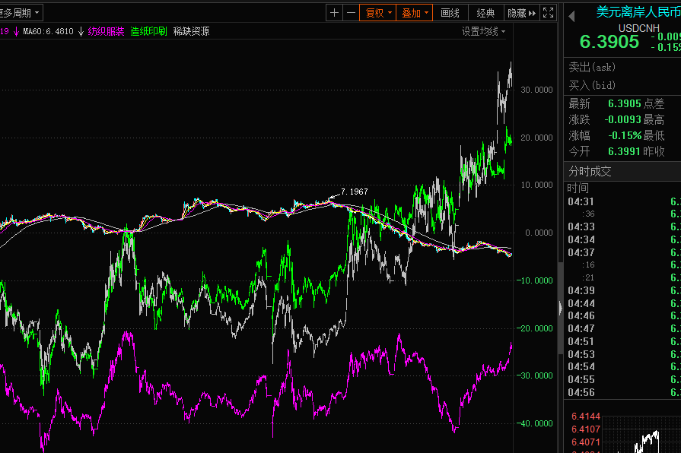
Task: Click the minus zoom-out icon
Action: (351, 13)
